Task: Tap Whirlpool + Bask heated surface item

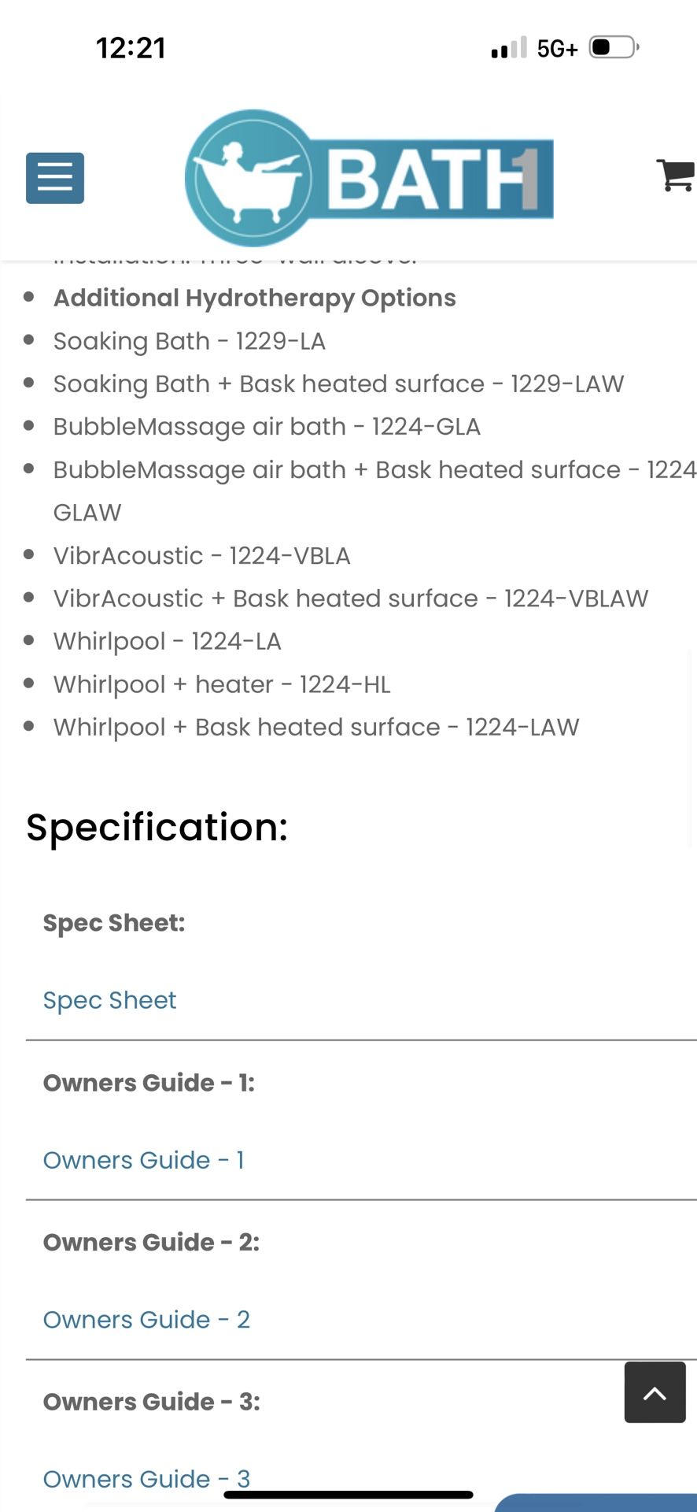Action: (x=315, y=727)
